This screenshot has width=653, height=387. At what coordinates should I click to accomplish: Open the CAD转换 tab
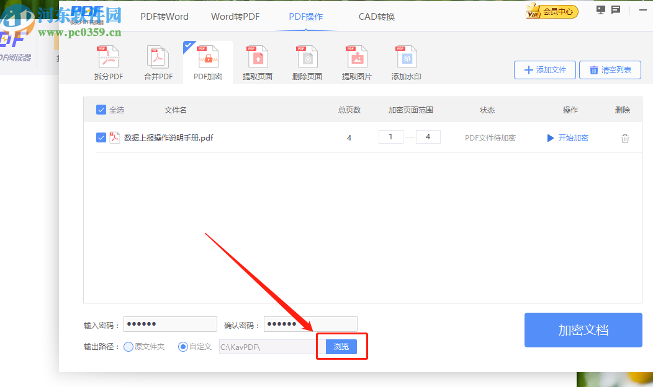[x=376, y=17]
